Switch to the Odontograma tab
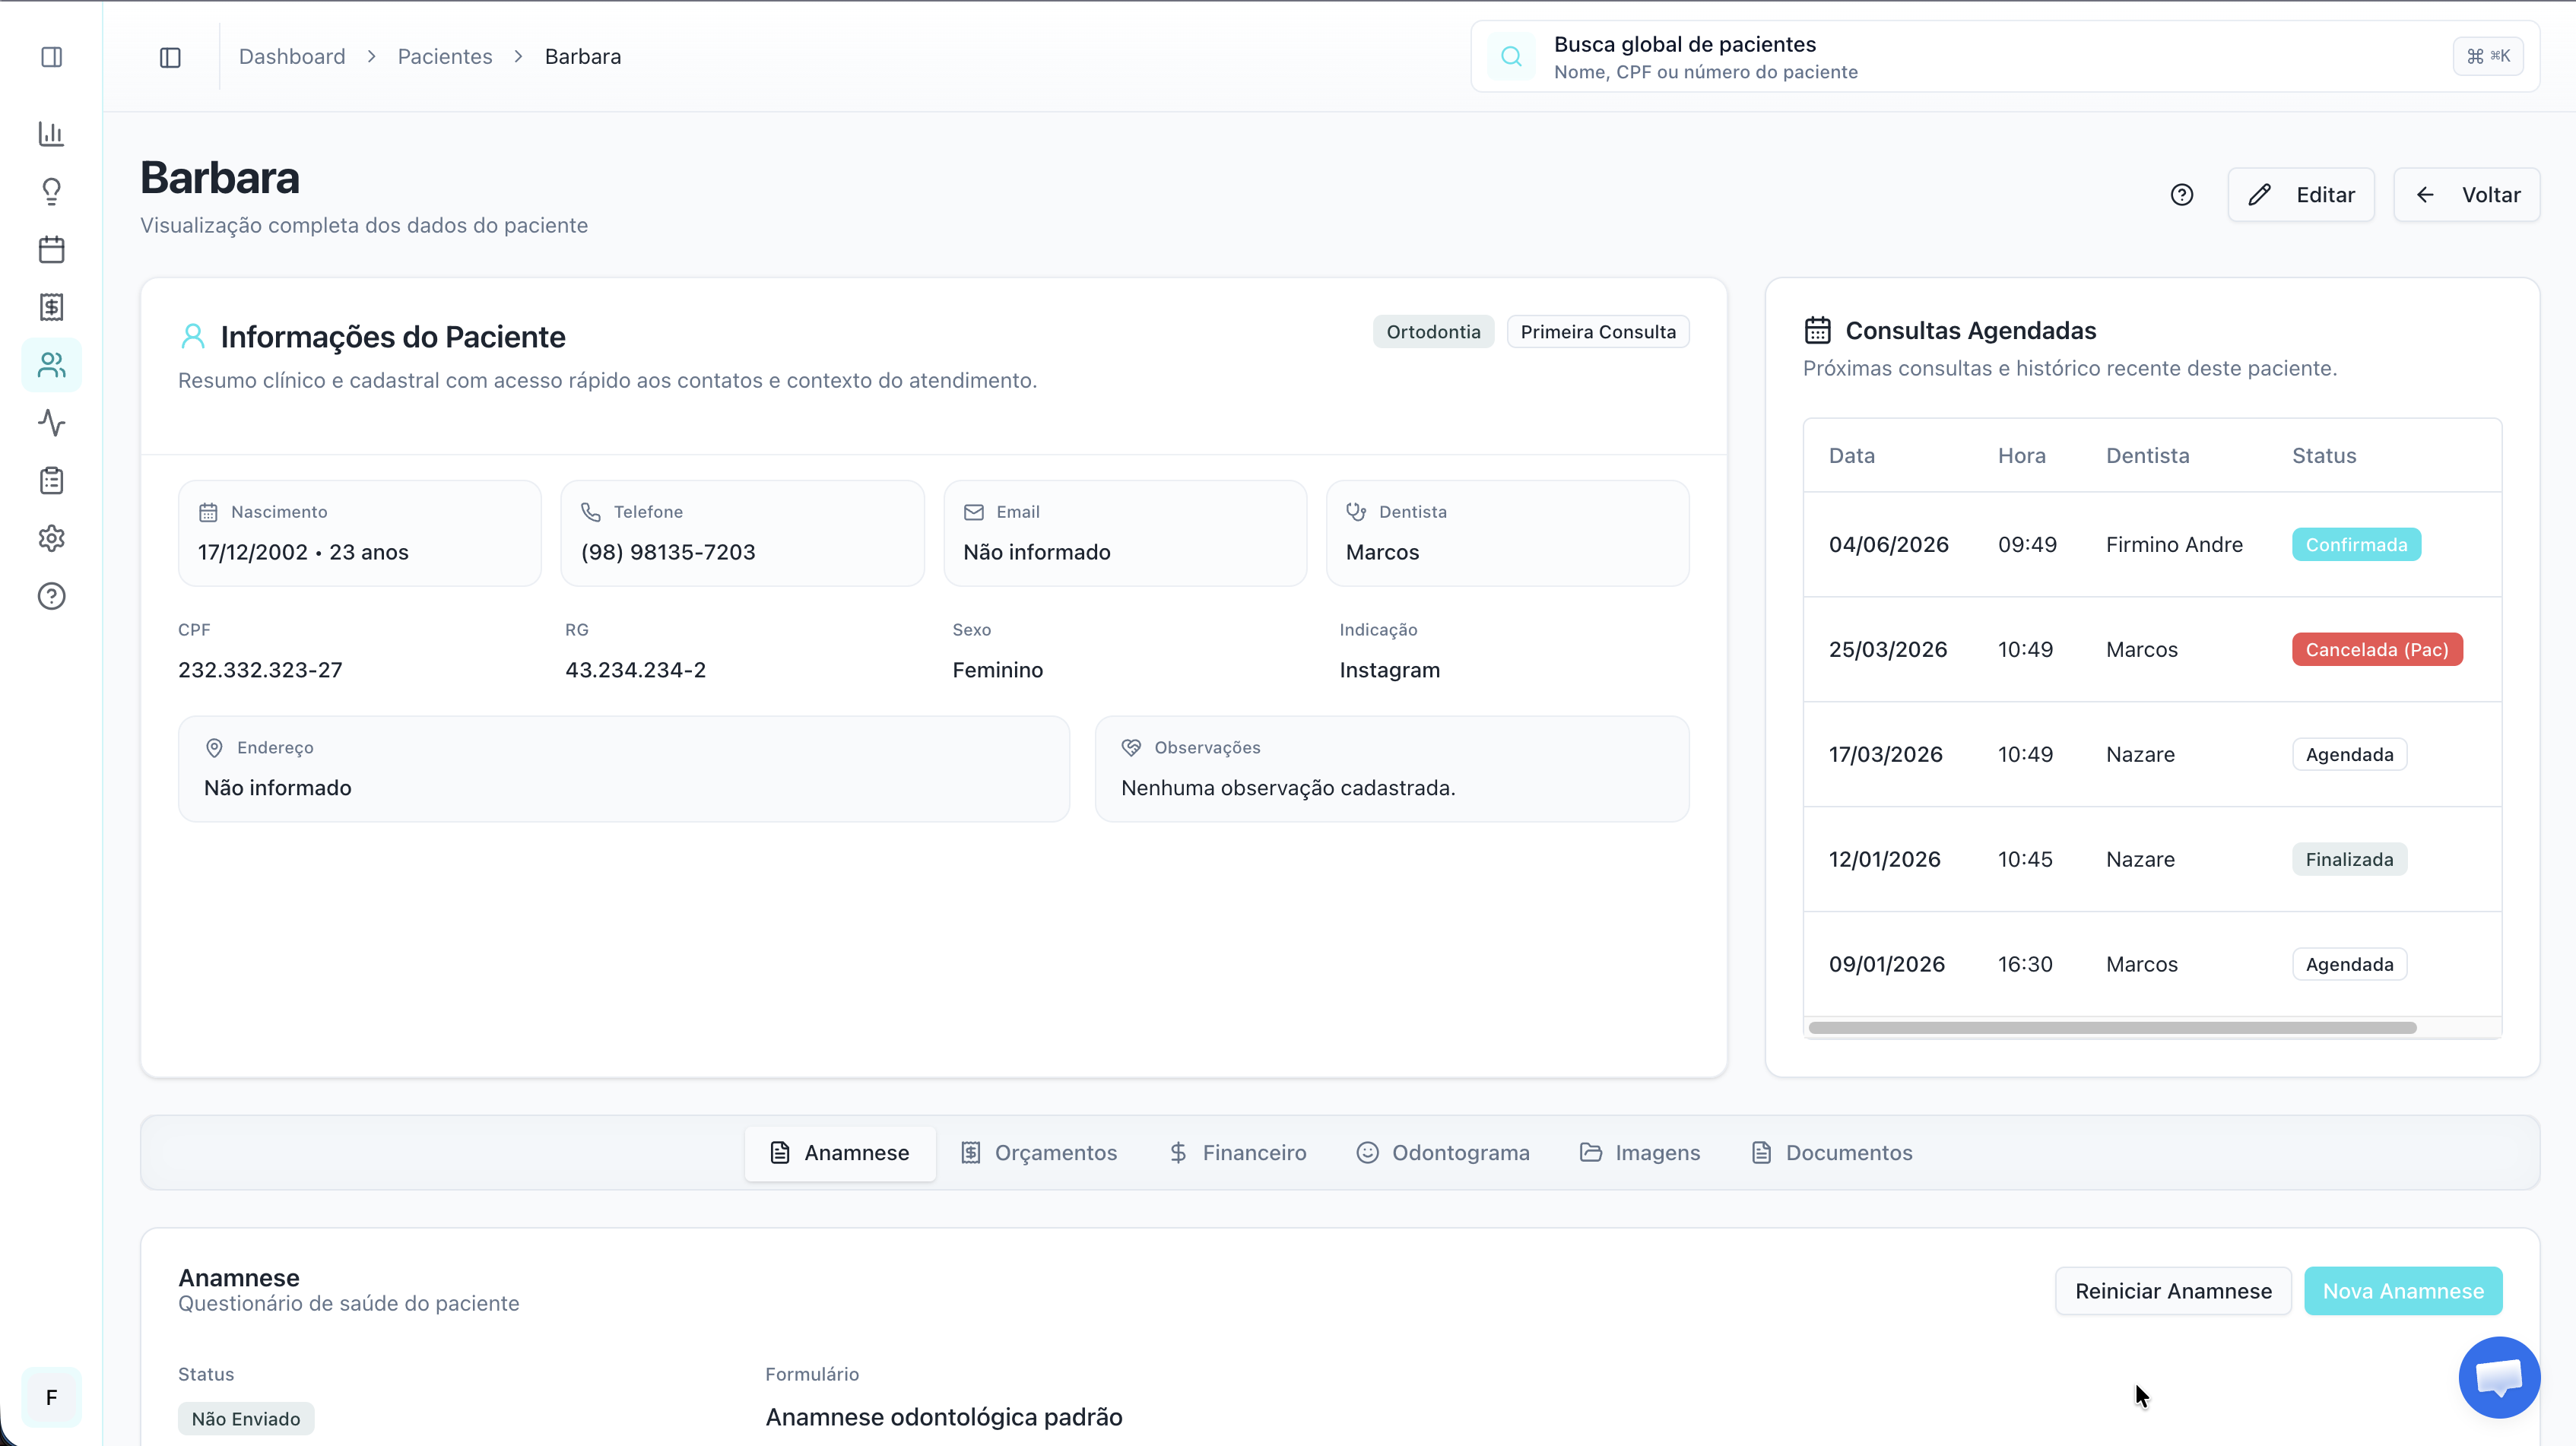The image size is (2576, 1446). pos(1442,1153)
